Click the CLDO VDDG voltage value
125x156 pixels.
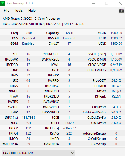pos(116,70)
